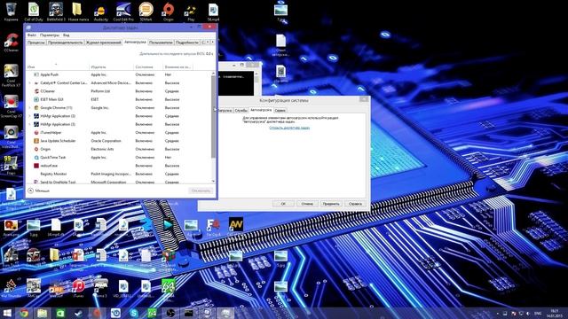Expand HsMgr Application entry with Средняя impact
568x319 pixels.
29,116
